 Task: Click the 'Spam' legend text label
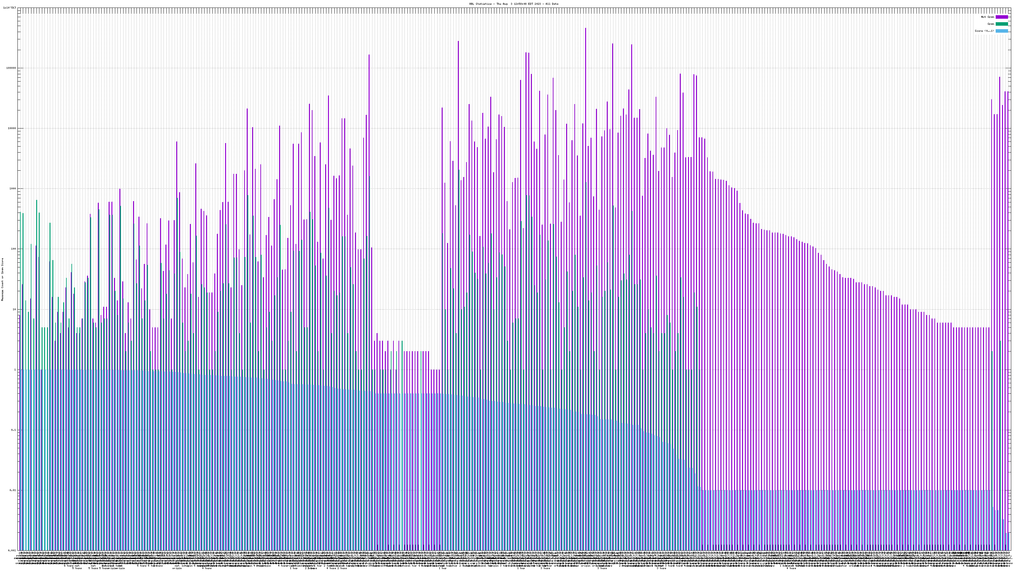[991, 24]
